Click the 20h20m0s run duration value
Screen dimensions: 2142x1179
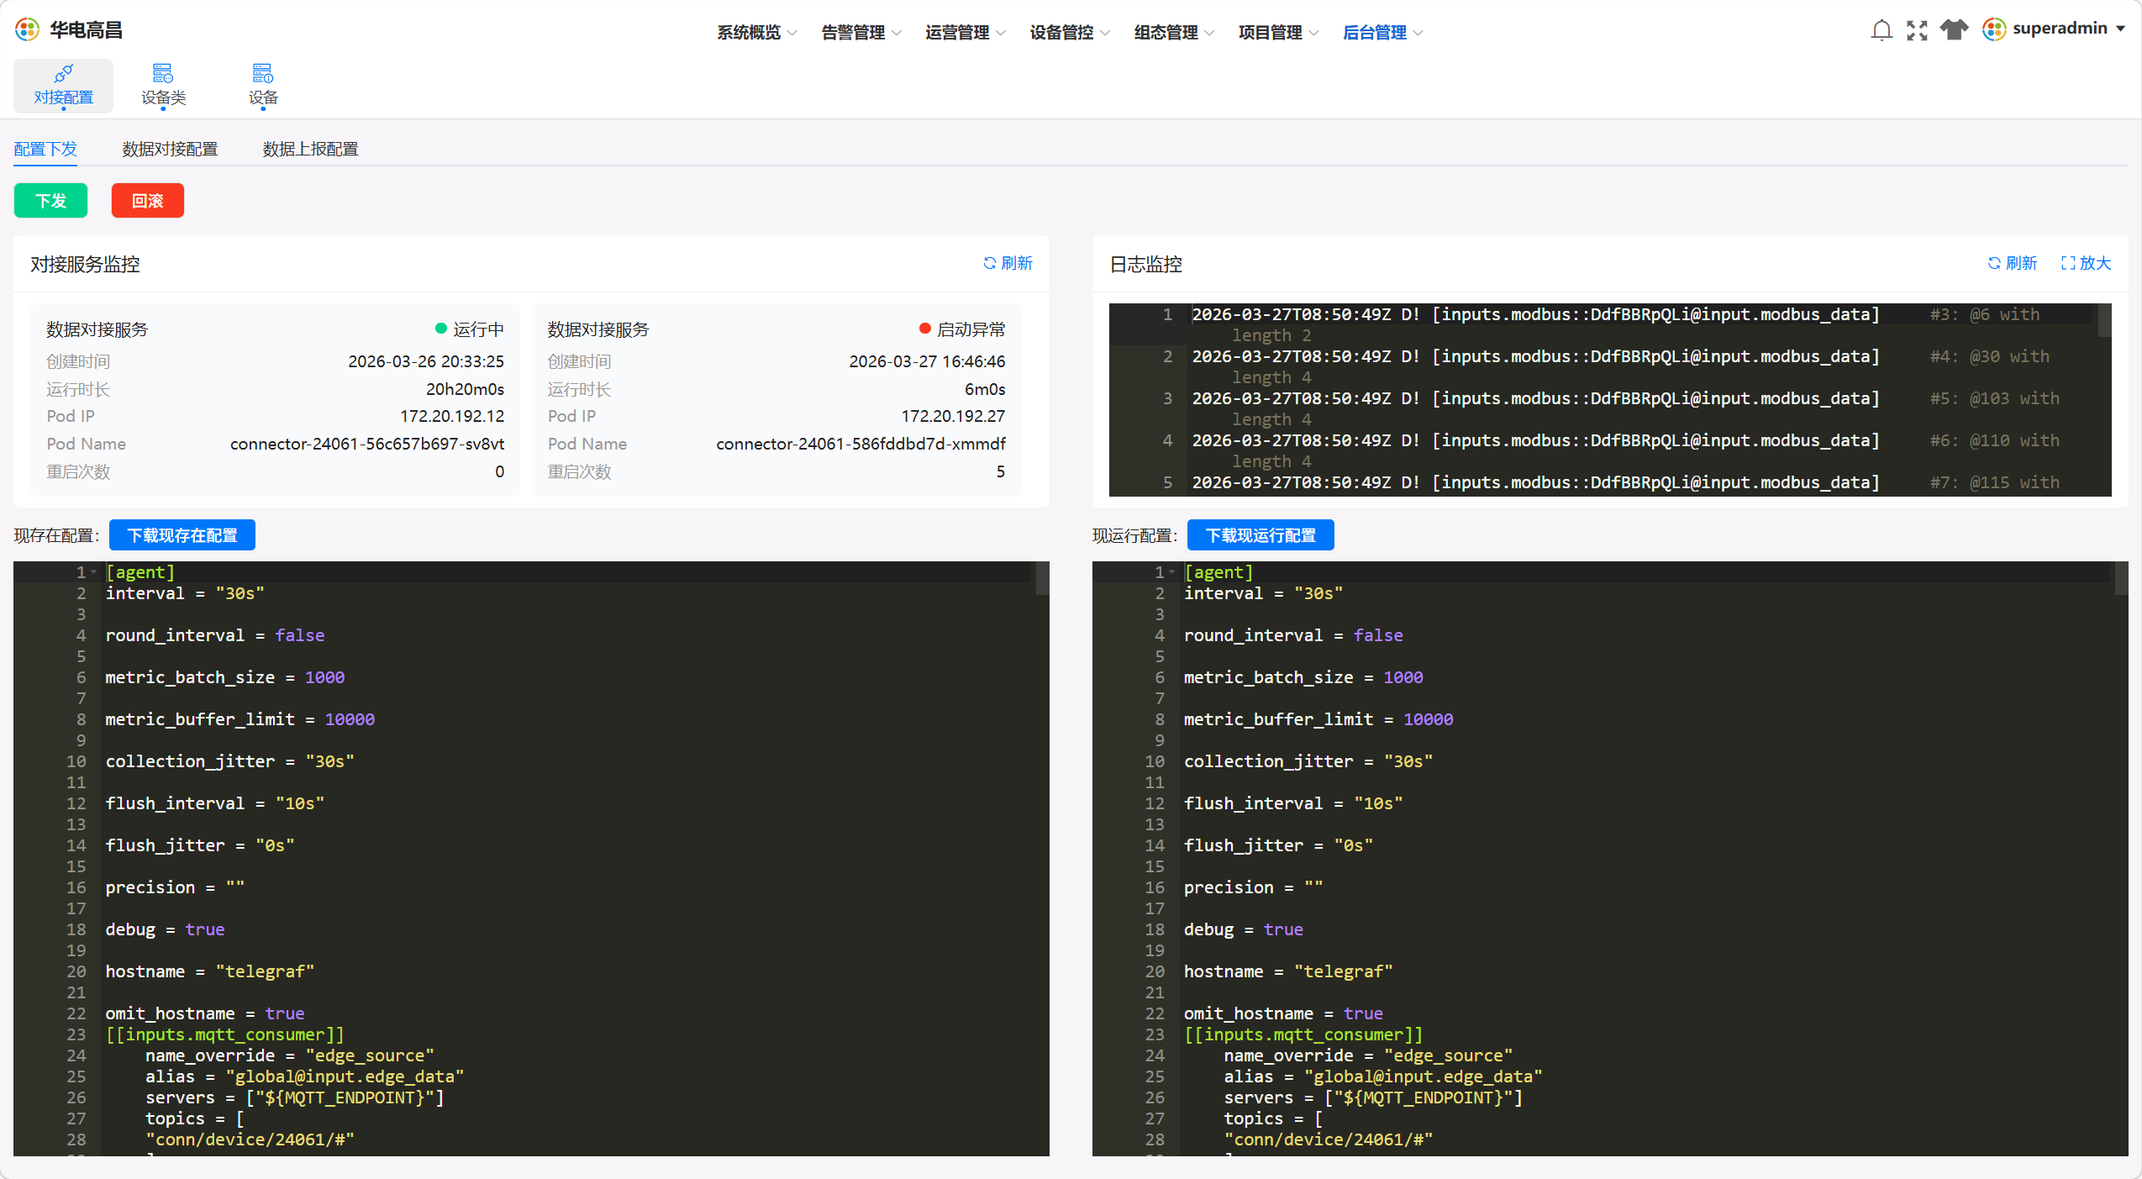coord(465,389)
